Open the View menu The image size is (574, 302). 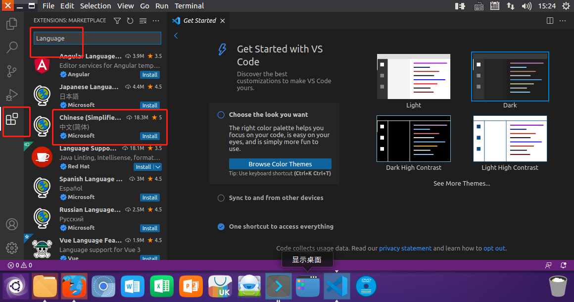click(x=125, y=6)
